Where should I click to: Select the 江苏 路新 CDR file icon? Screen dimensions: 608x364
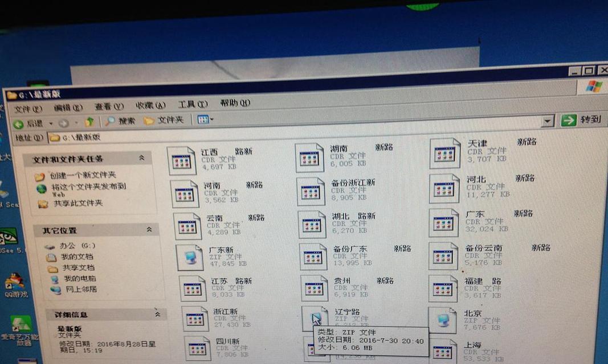193,288
